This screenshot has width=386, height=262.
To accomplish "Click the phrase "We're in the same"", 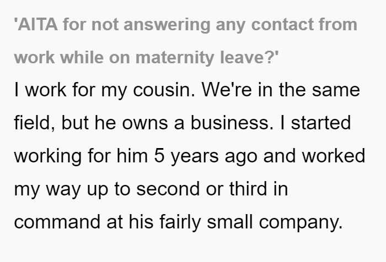I will pos(281,90).
